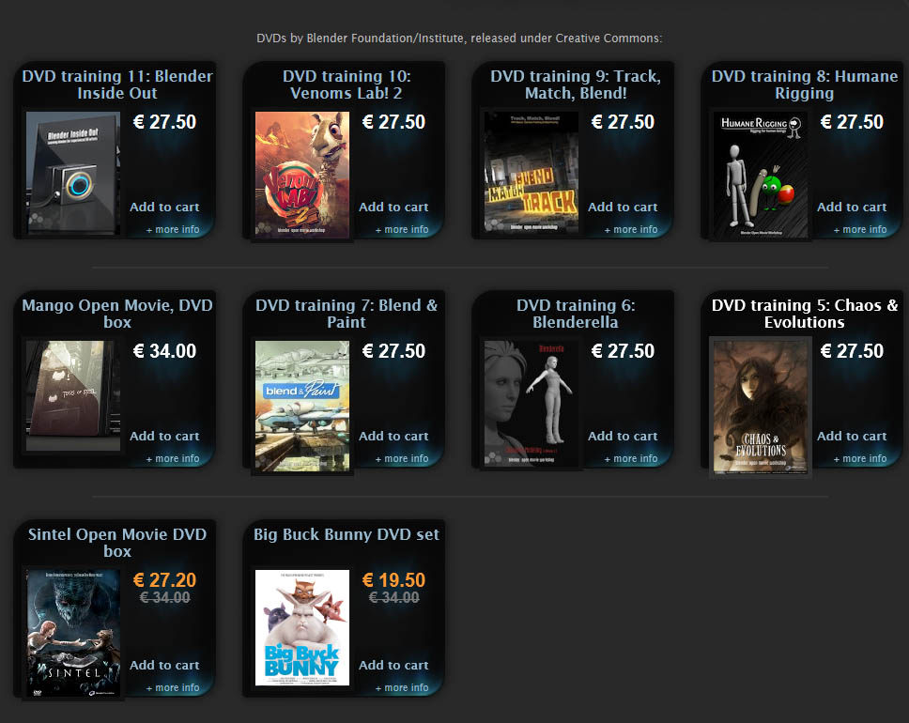Add Big Buck Bunny set to cart
The image size is (909, 723).
tap(393, 665)
